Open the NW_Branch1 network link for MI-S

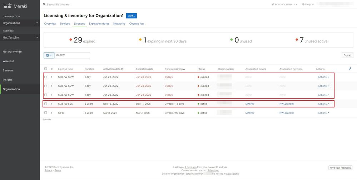[287, 113]
